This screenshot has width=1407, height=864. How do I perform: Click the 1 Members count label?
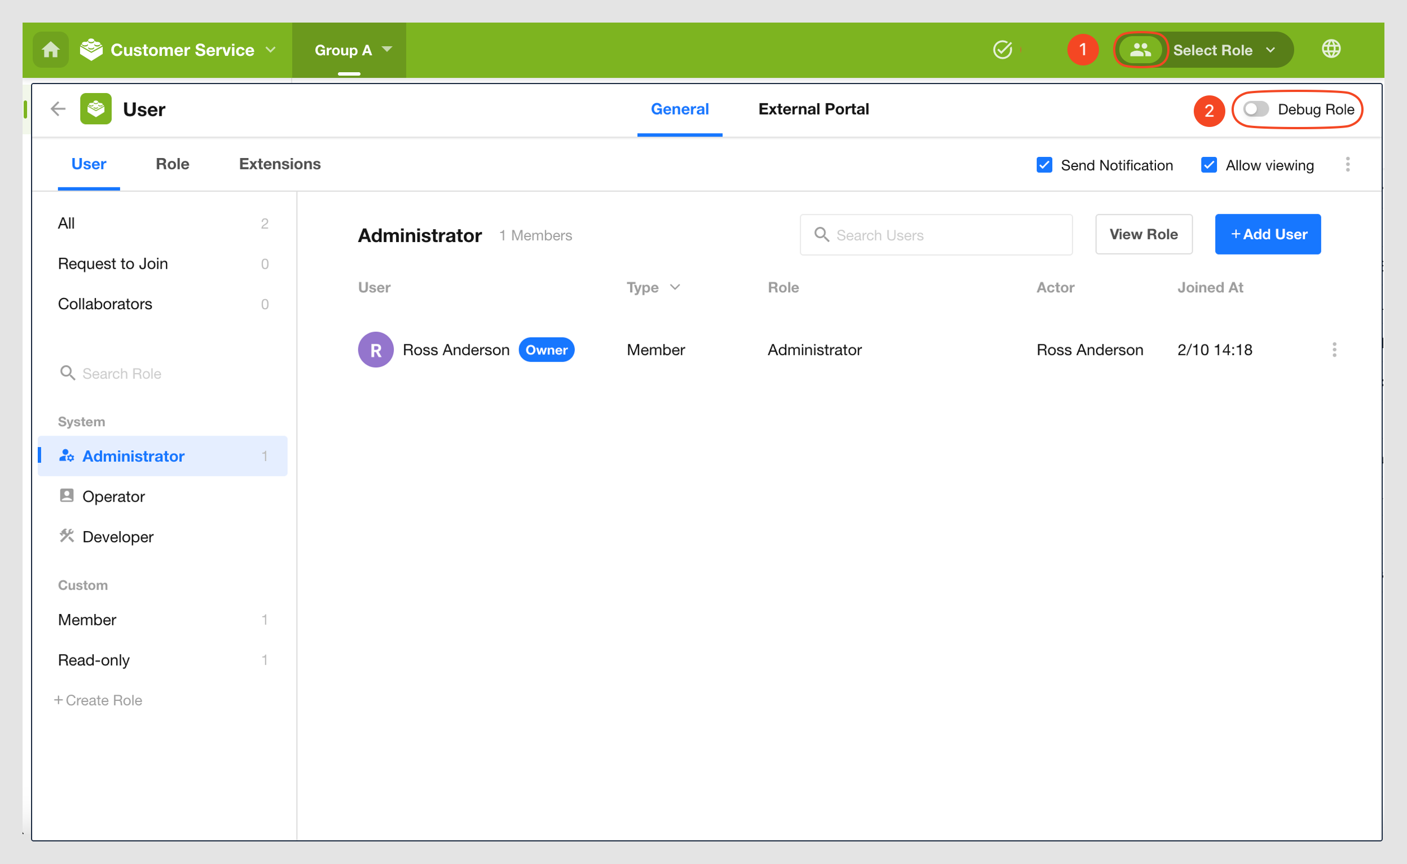[x=535, y=235]
